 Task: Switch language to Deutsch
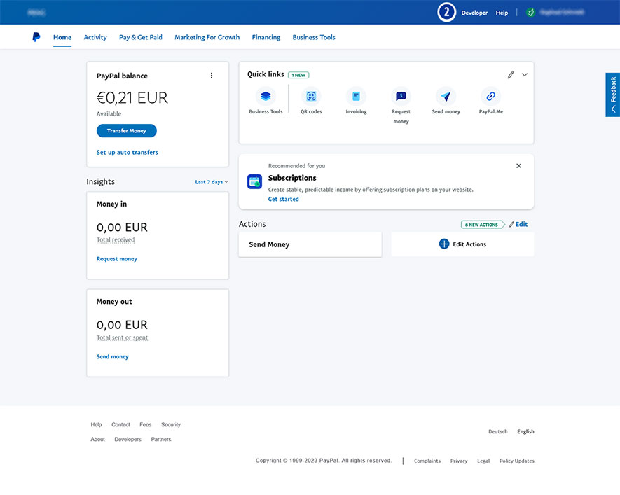[497, 432]
